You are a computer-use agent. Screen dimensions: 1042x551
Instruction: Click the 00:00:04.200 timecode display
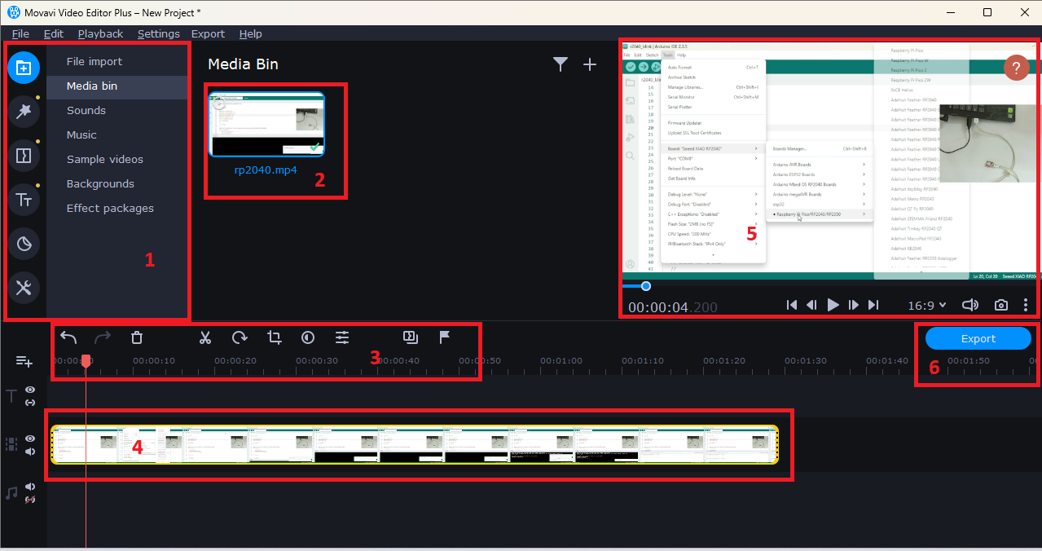click(x=673, y=307)
